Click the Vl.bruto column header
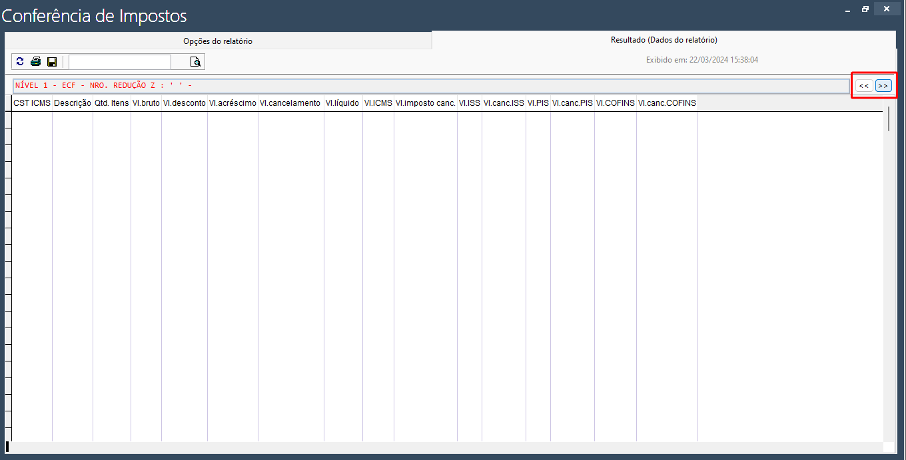906x460 pixels. click(x=147, y=103)
